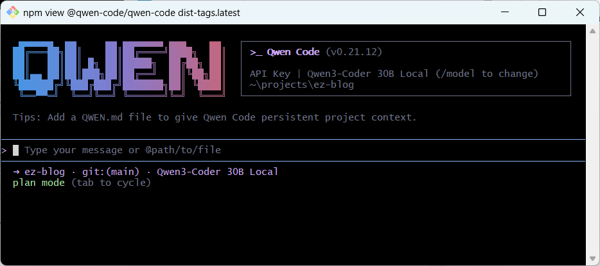Close the terminal window

579,13
